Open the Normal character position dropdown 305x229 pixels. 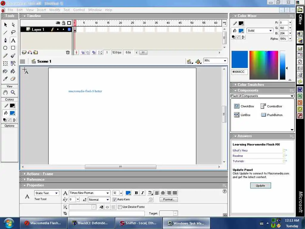pos(99,199)
